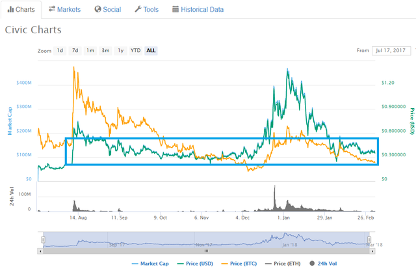This screenshot has height=269, width=416.
Task: Click the wrench icon beside Tools
Action: click(138, 9)
